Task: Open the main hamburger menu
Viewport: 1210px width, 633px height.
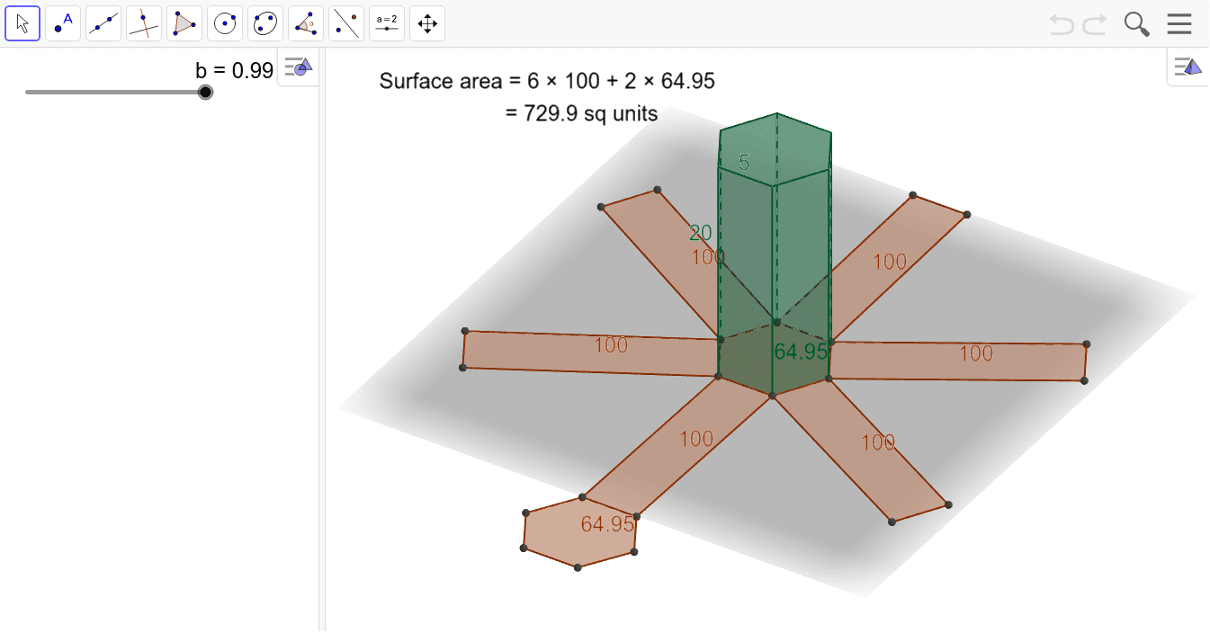Action: click(x=1179, y=23)
